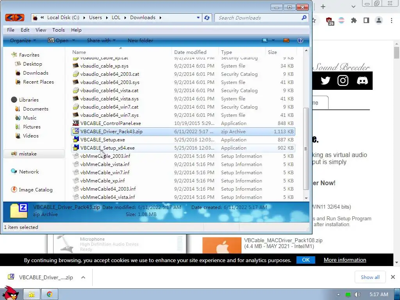Accept cookies with the OK button

[x=305, y=260]
